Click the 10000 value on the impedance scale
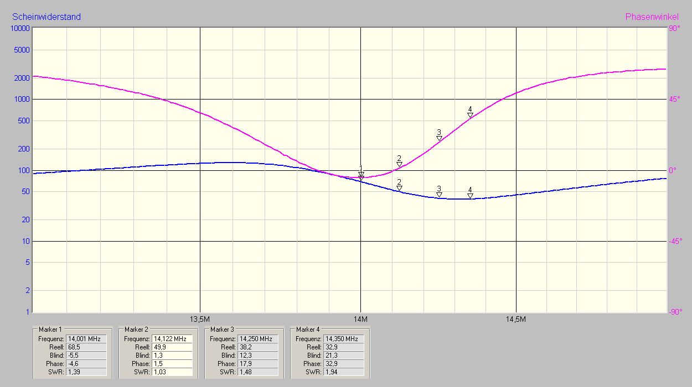 [20, 28]
